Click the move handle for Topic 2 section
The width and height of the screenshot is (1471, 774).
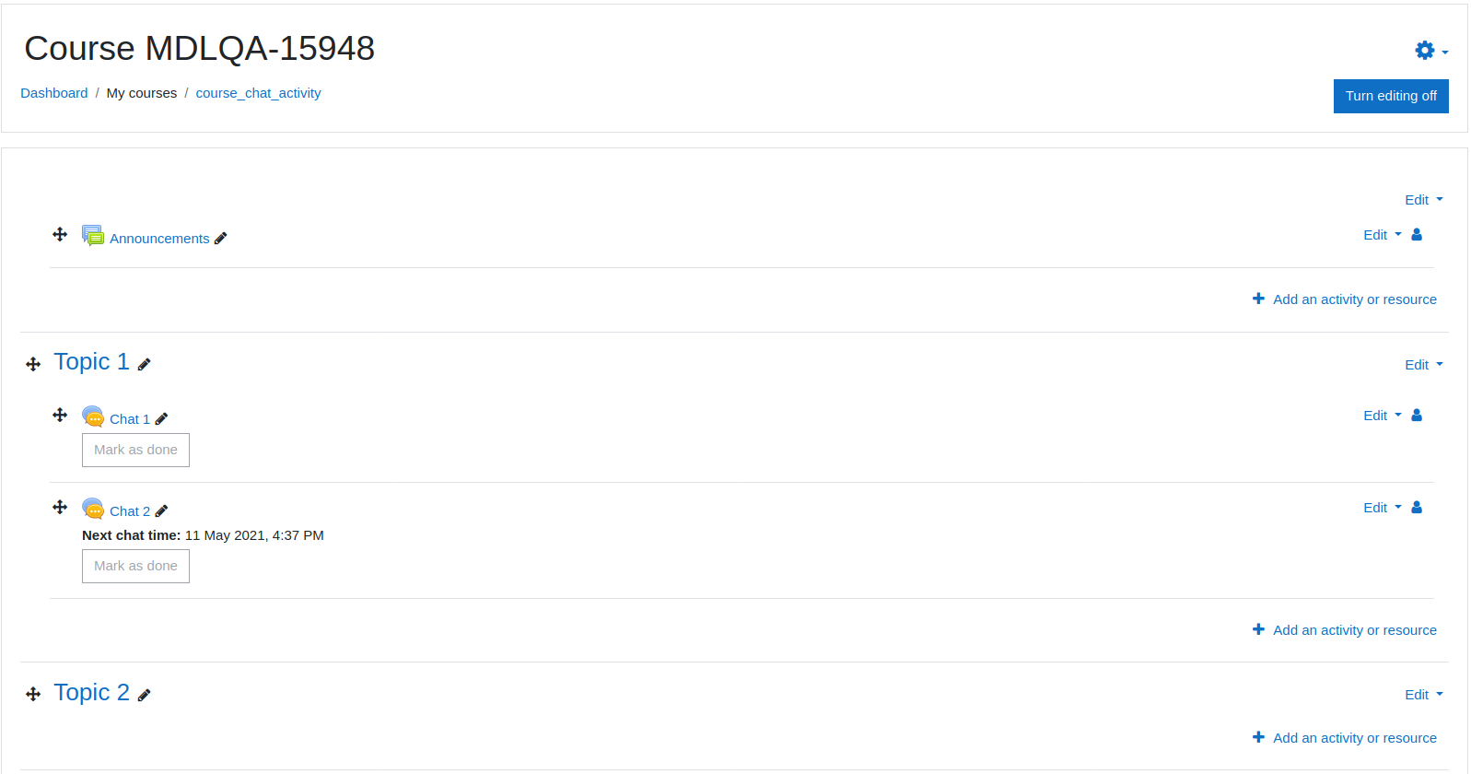[33, 695]
